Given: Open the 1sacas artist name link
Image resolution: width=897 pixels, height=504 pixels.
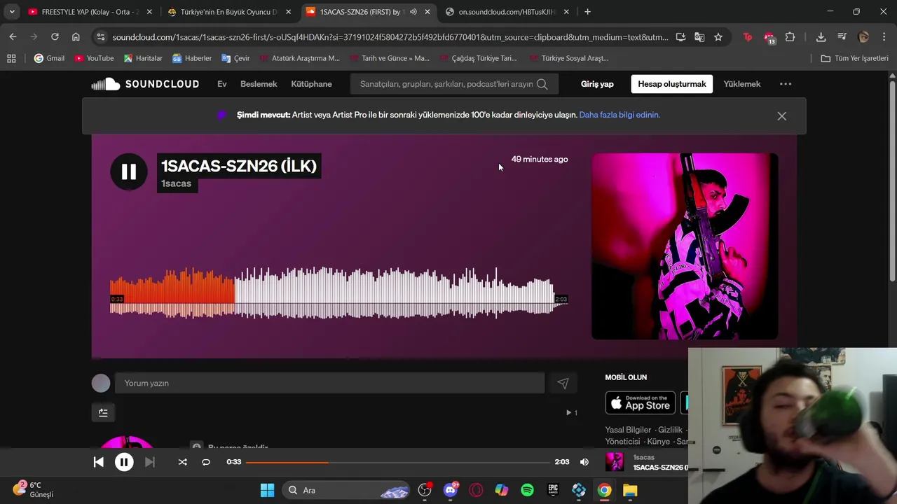Looking at the screenshot, I should tap(176, 183).
